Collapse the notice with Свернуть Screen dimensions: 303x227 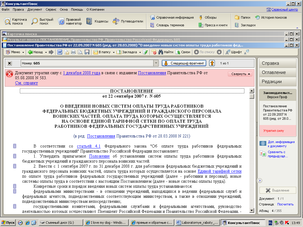coord(240,74)
